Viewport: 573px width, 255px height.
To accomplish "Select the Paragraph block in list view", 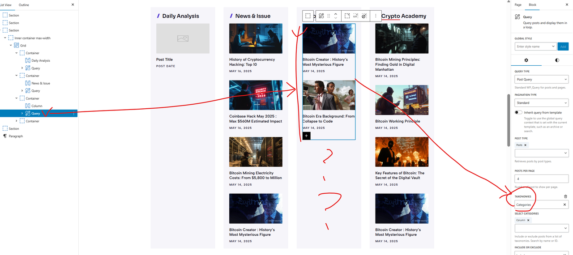I will [x=16, y=136].
